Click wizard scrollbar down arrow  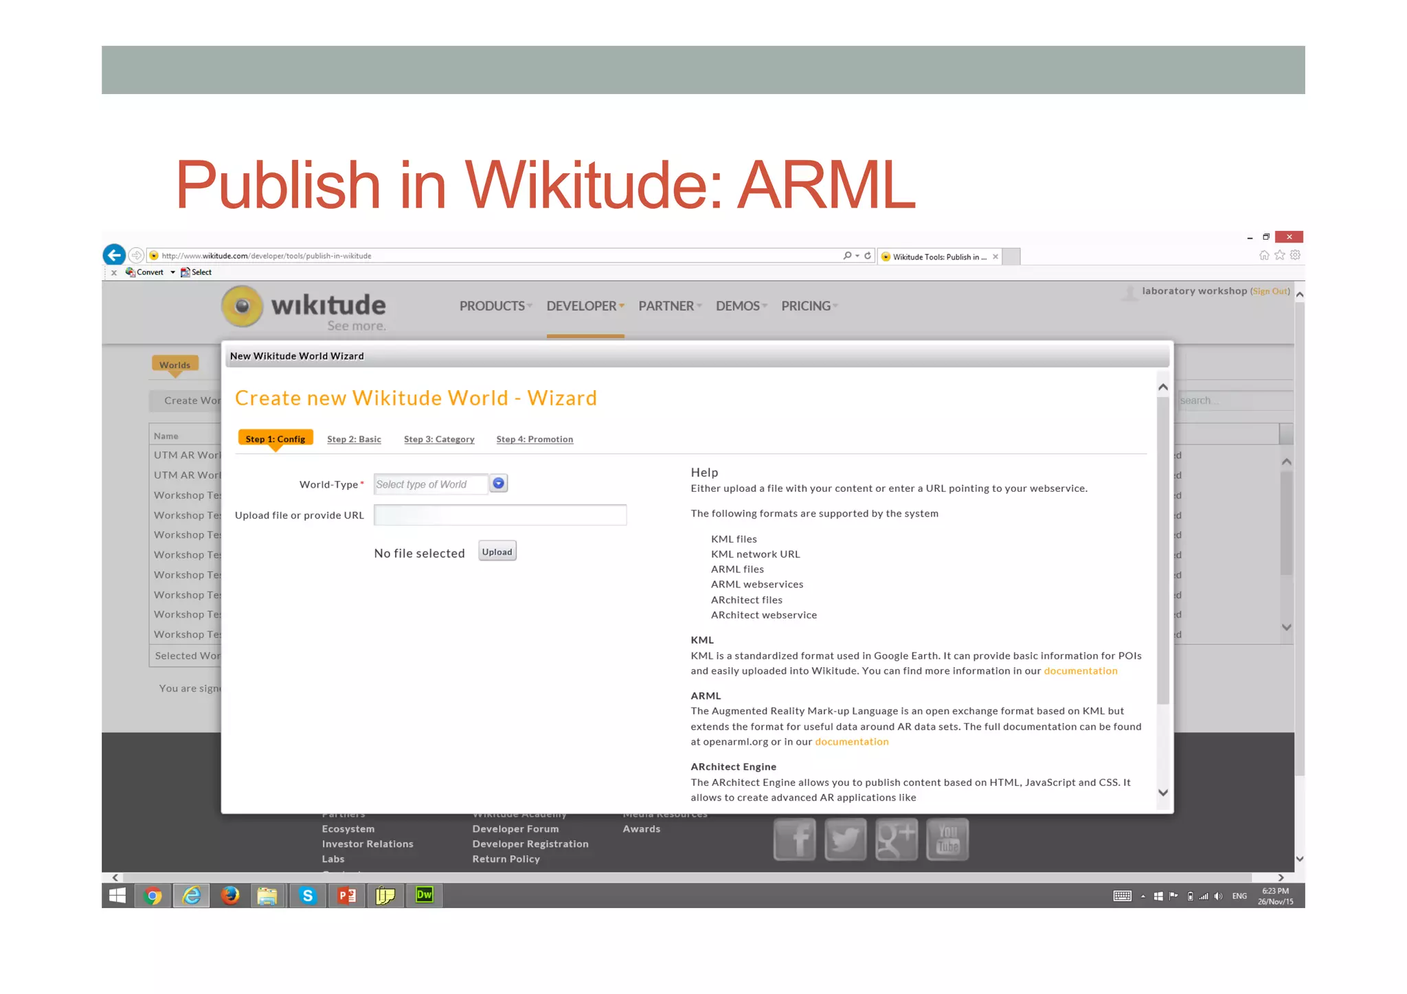[1163, 793]
